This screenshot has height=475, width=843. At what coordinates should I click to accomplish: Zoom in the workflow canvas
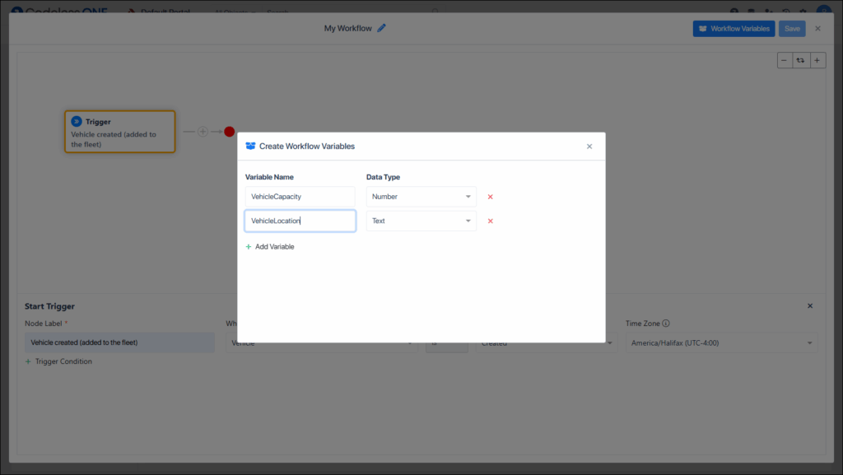(x=817, y=60)
